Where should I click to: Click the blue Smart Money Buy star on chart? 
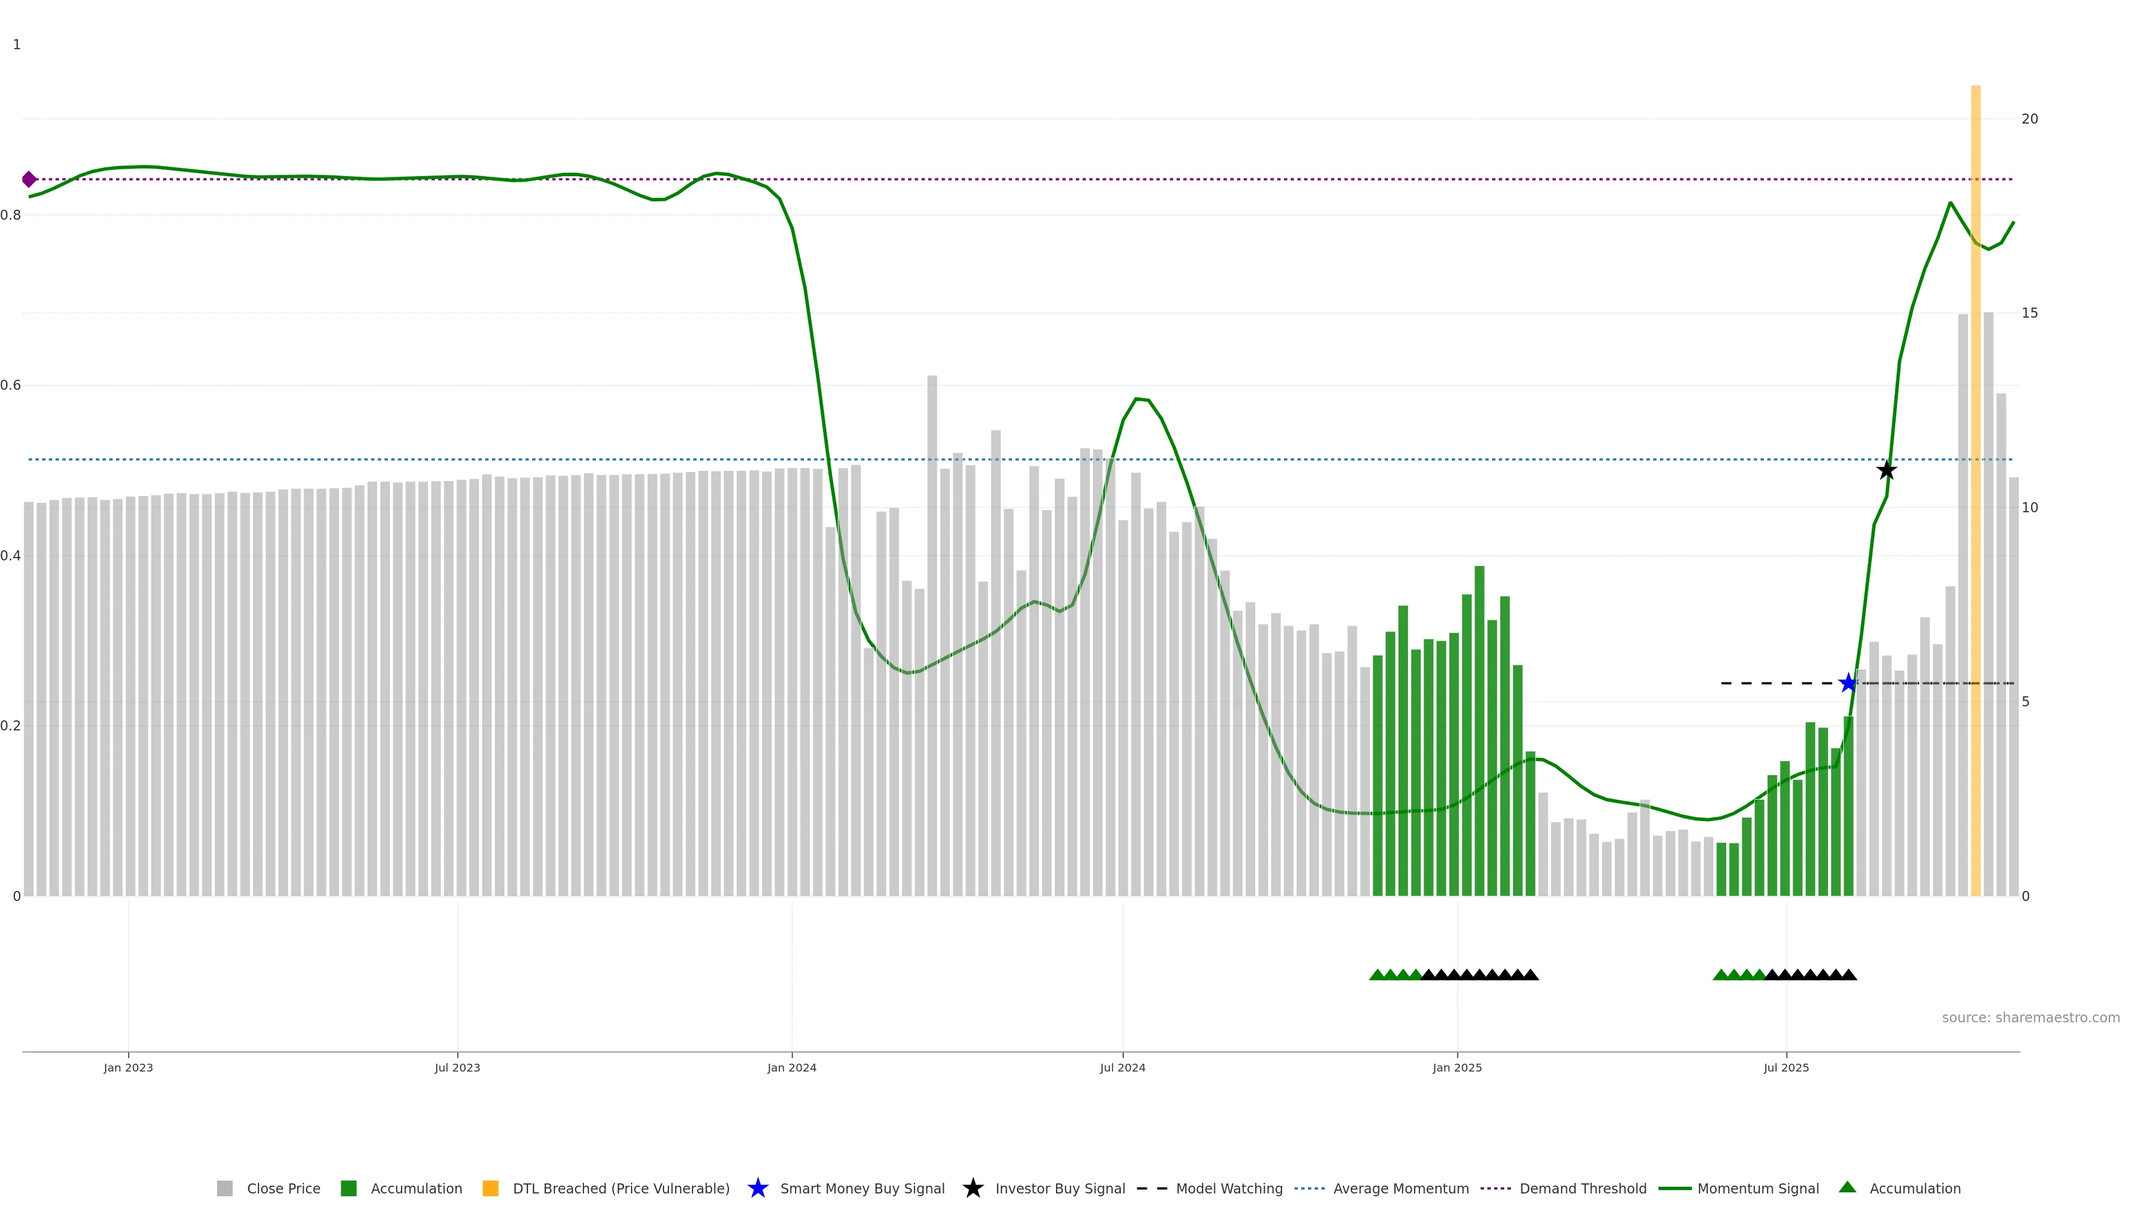(x=1849, y=683)
